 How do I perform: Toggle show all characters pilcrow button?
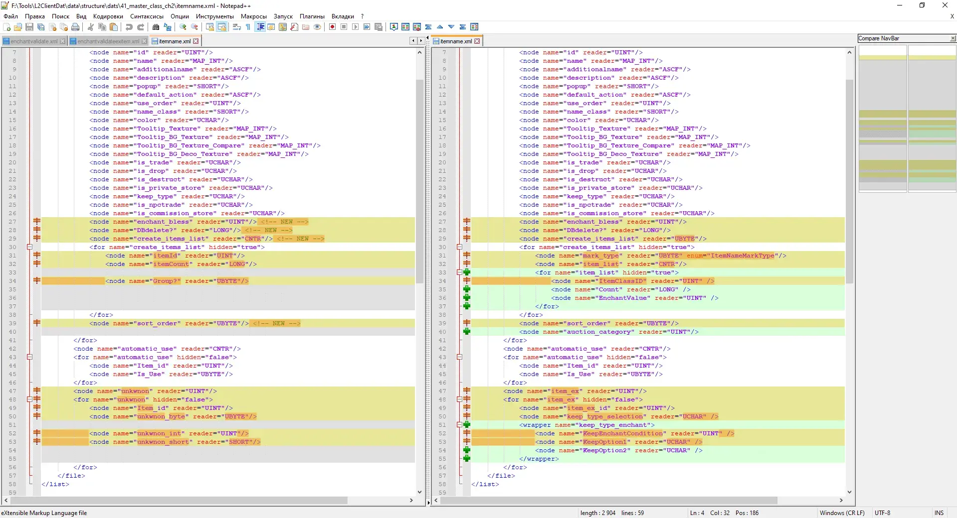[x=248, y=27]
